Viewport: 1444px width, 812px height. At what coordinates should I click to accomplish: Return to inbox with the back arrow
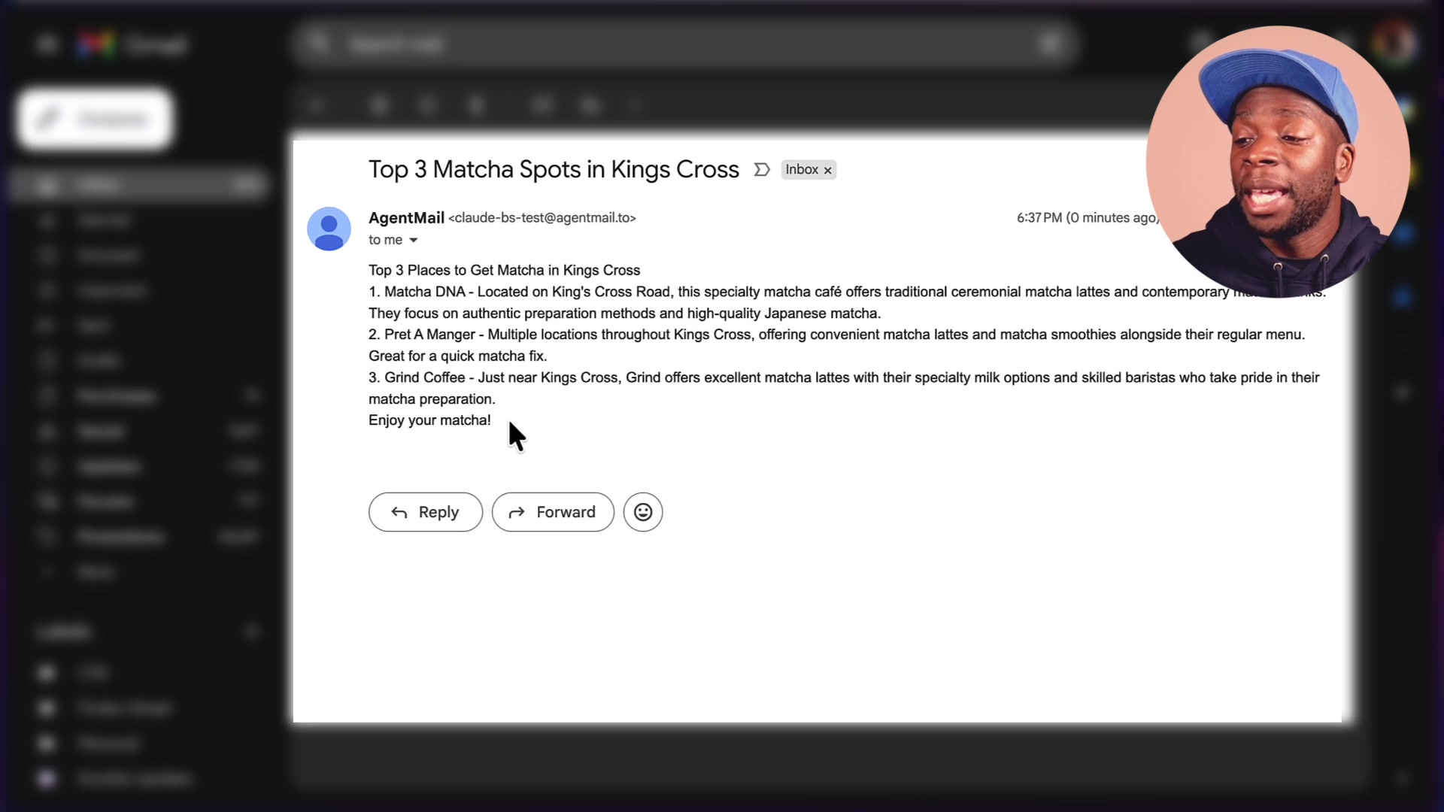[x=317, y=105]
